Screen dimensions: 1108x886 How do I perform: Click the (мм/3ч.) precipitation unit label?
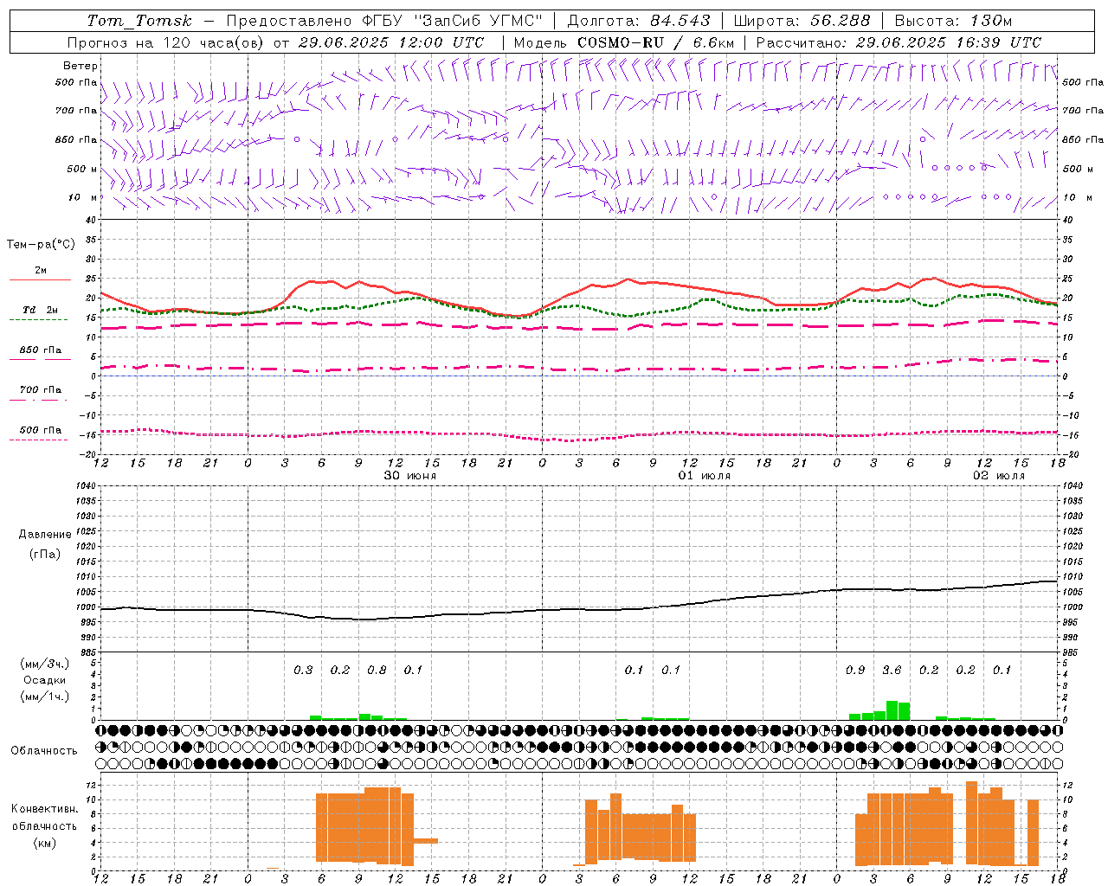click(x=44, y=664)
